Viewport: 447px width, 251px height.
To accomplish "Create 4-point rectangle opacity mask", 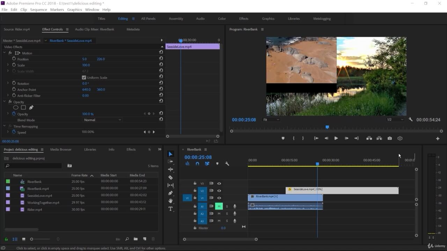I will pyautogui.click(x=23, y=108).
